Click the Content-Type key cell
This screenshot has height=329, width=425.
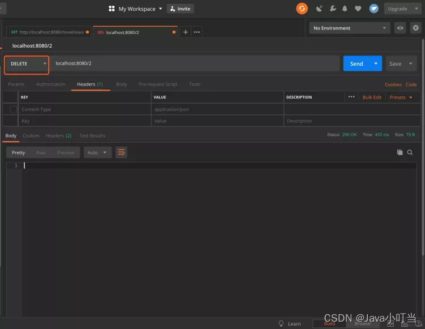pyautogui.click(x=84, y=109)
